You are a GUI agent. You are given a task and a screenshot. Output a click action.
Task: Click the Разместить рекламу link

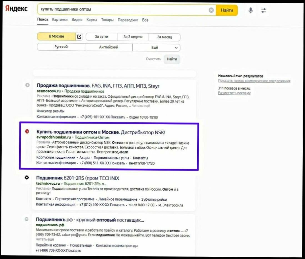click(x=234, y=93)
